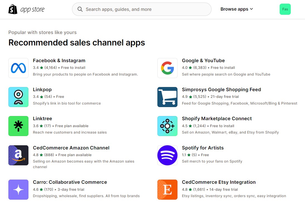Screen dimensions: 305x203
Task: Click 'Bring your products to people on Facebook' description
Action: point(85,74)
